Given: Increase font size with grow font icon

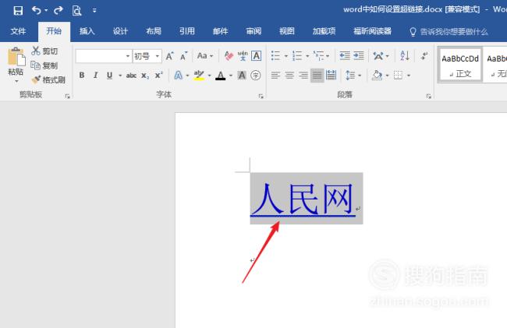Looking at the screenshot, I should pyautogui.click(x=170, y=56).
